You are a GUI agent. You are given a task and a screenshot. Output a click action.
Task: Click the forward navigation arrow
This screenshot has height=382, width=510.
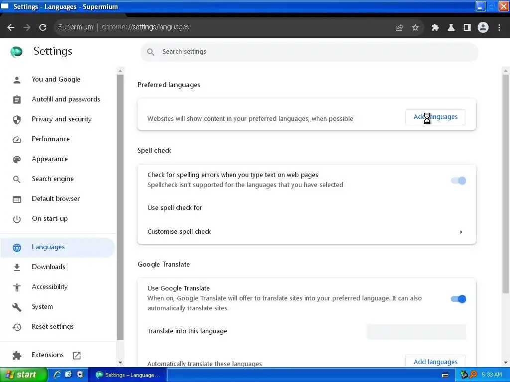click(x=27, y=27)
